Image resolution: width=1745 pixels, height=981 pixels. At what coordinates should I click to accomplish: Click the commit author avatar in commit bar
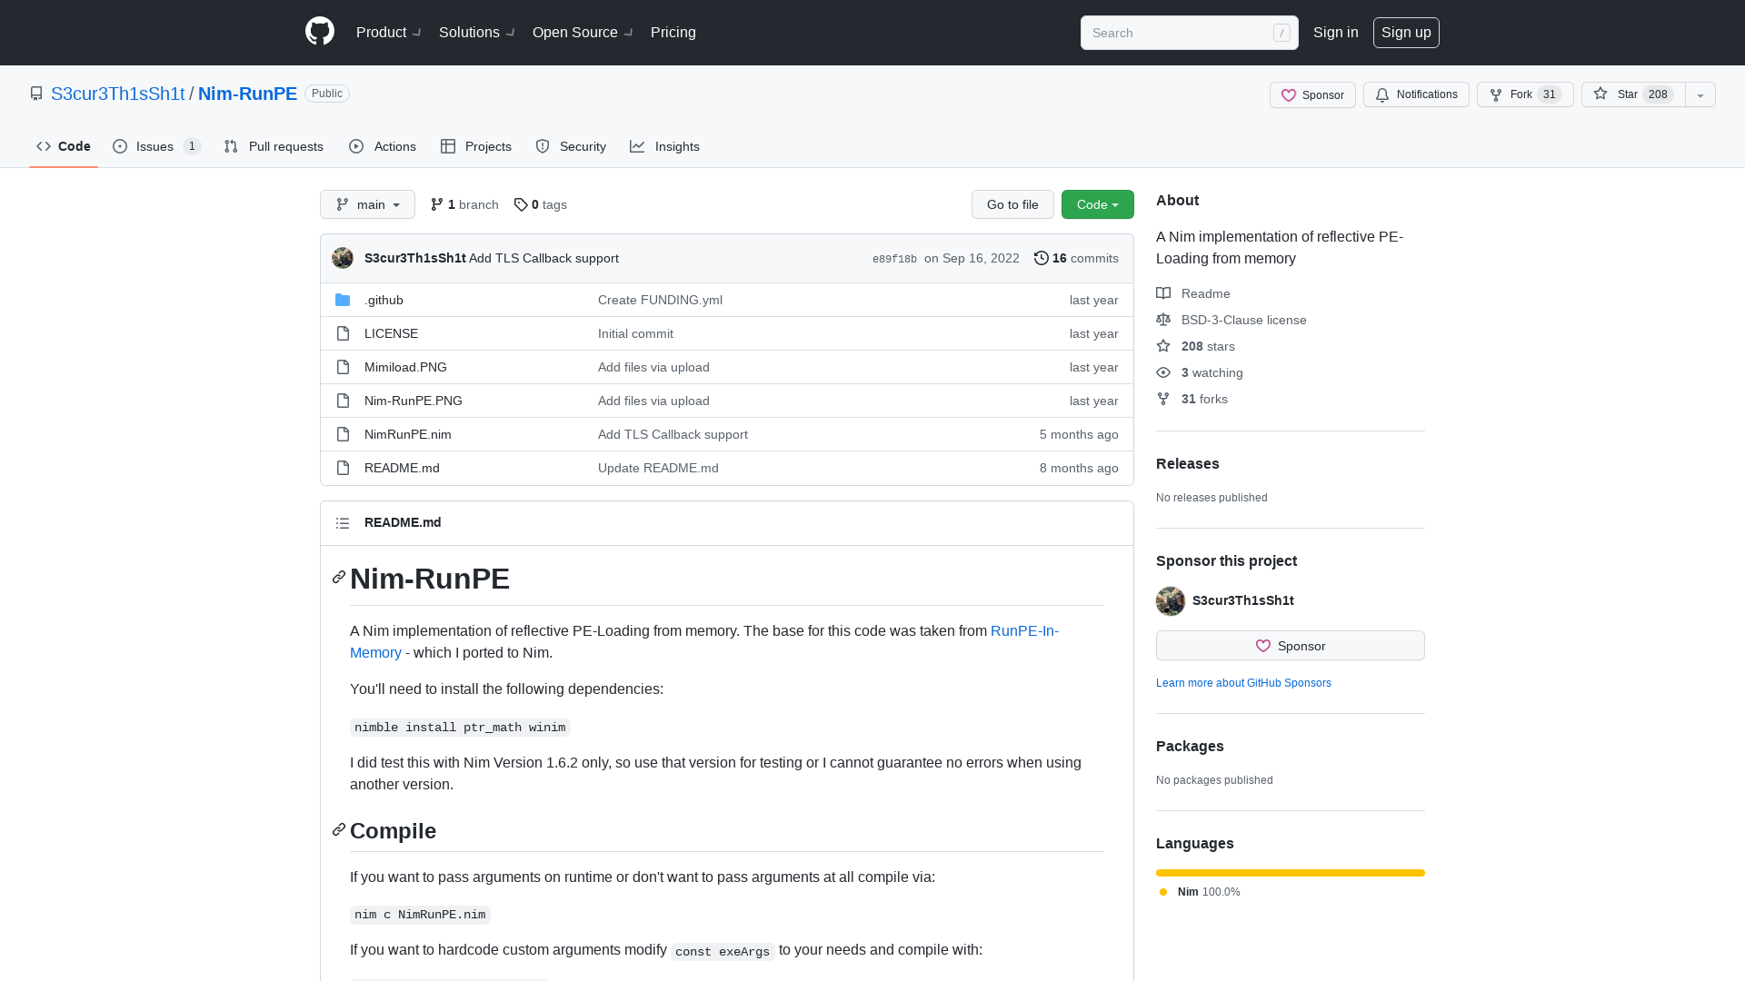coord(343,258)
